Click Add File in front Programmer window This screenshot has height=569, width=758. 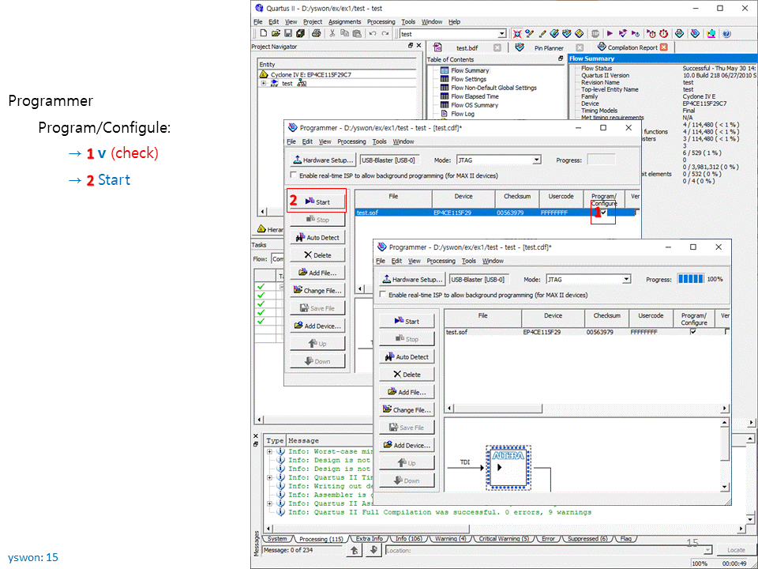coord(407,392)
